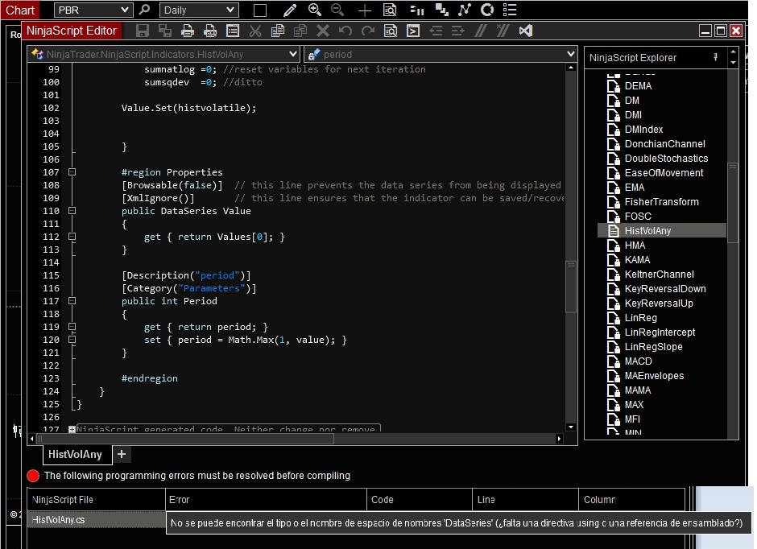Click the Zoom In magnifier on chart toolbar
This screenshot has width=757, height=549.
pos(315,10)
